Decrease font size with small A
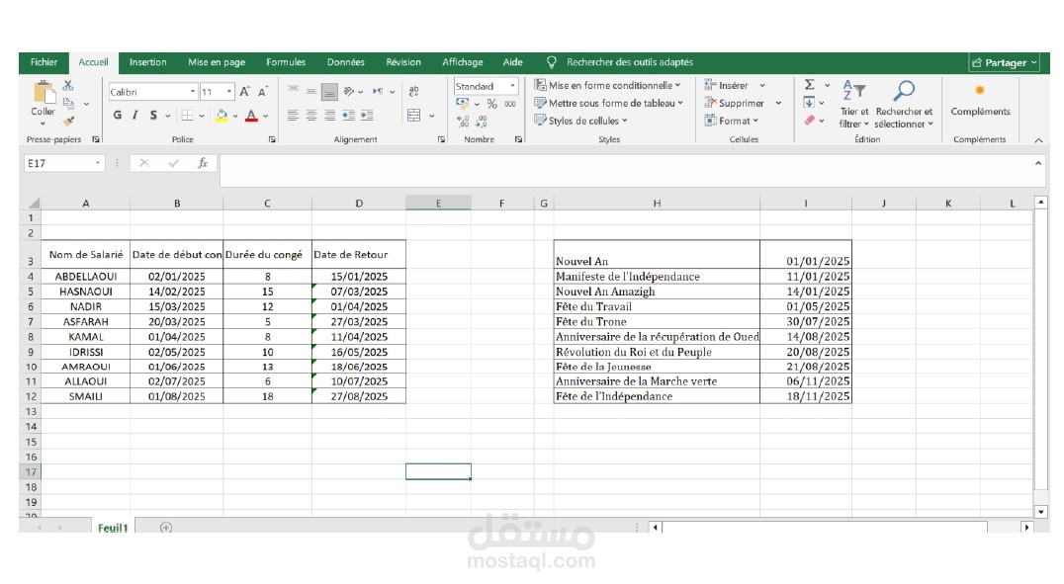The width and height of the screenshot is (1064, 584). point(263,92)
